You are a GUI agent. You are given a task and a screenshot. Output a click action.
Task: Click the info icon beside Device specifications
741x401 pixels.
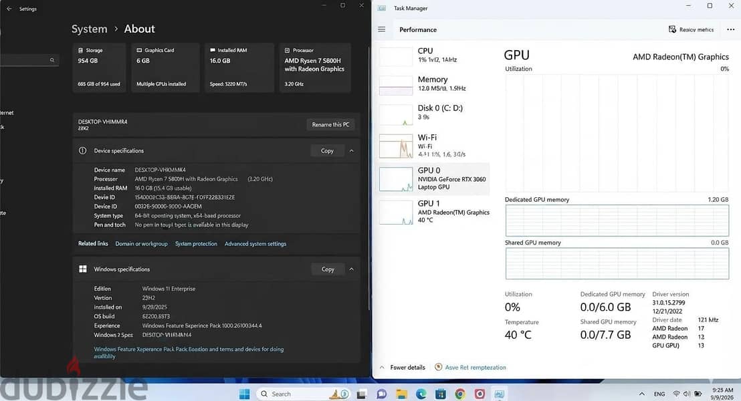(83, 150)
